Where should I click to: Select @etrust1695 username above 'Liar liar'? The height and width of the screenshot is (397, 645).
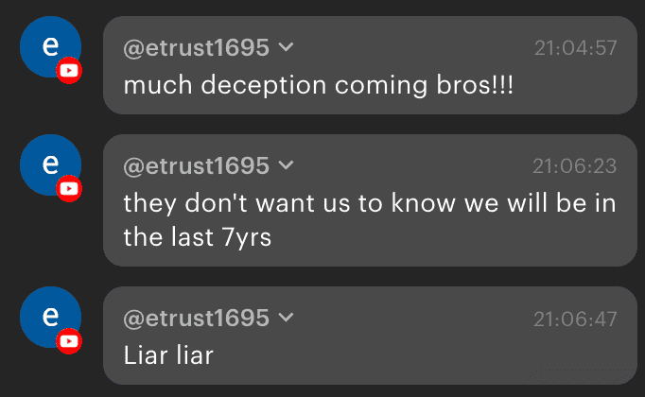tap(197, 319)
